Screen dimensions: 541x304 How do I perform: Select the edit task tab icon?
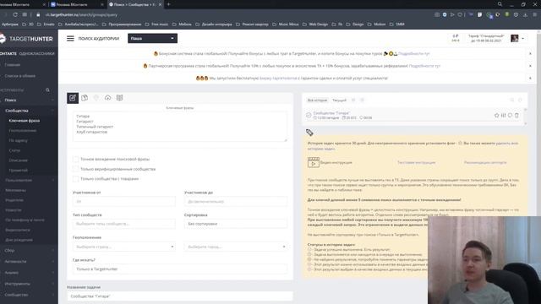(x=73, y=98)
